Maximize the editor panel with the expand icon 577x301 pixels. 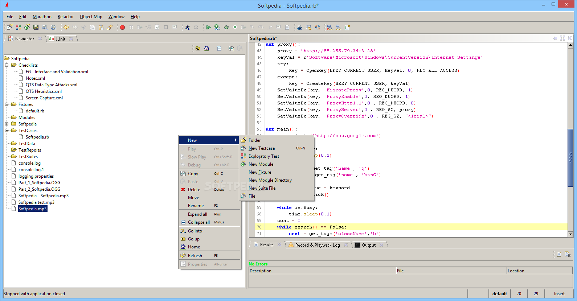(x=562, y=38)
